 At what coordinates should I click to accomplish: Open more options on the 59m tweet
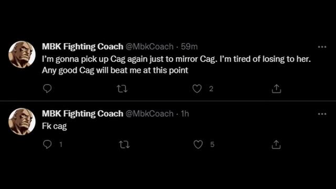(322, 47)
